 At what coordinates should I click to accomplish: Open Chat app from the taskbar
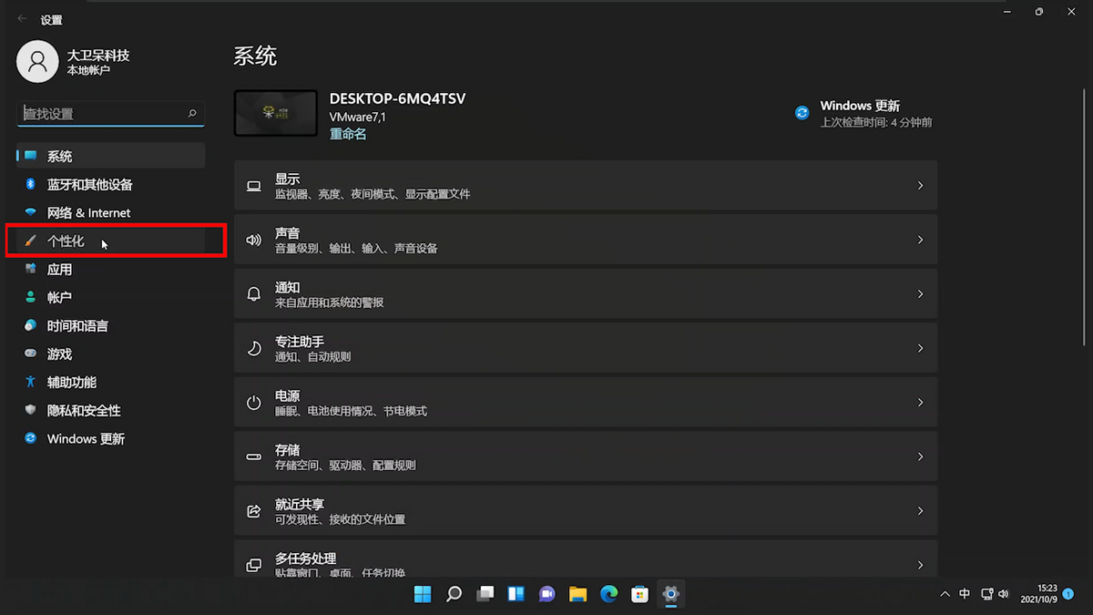tap(546, 594)
